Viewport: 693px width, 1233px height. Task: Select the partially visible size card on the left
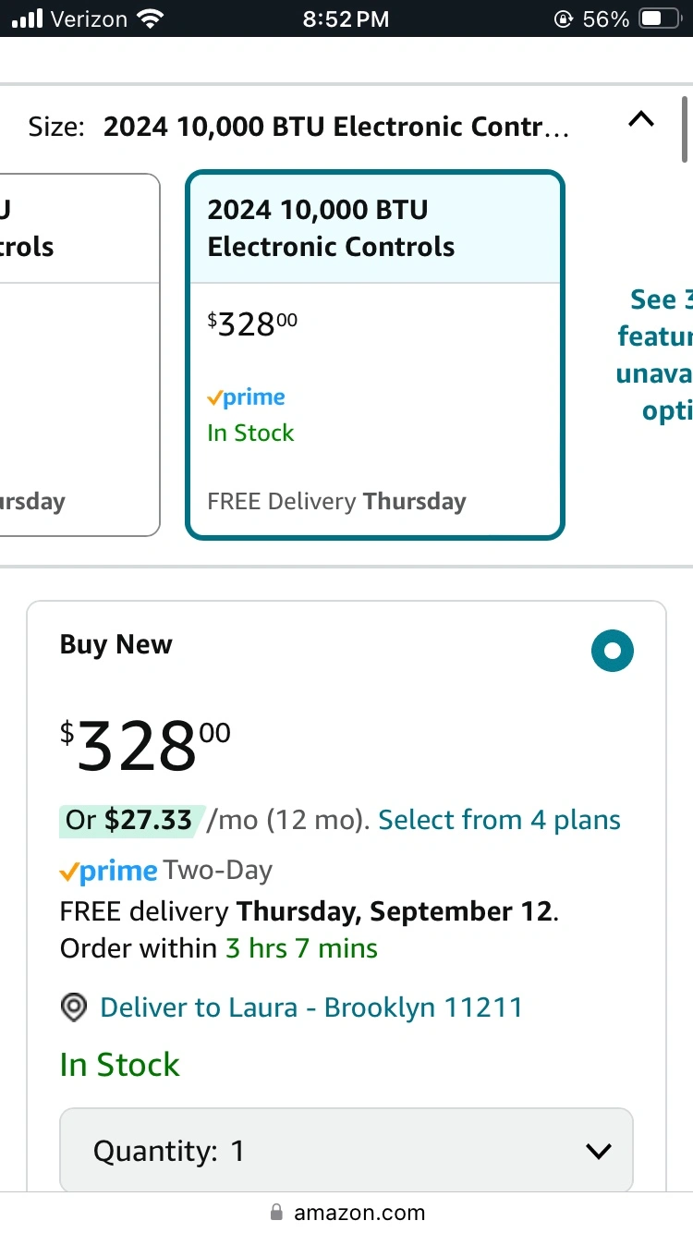[79, 354]
